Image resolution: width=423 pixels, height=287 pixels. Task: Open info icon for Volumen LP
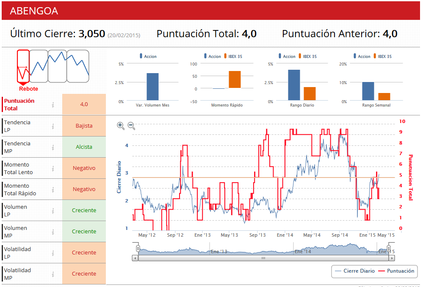(x=53, y=211)
